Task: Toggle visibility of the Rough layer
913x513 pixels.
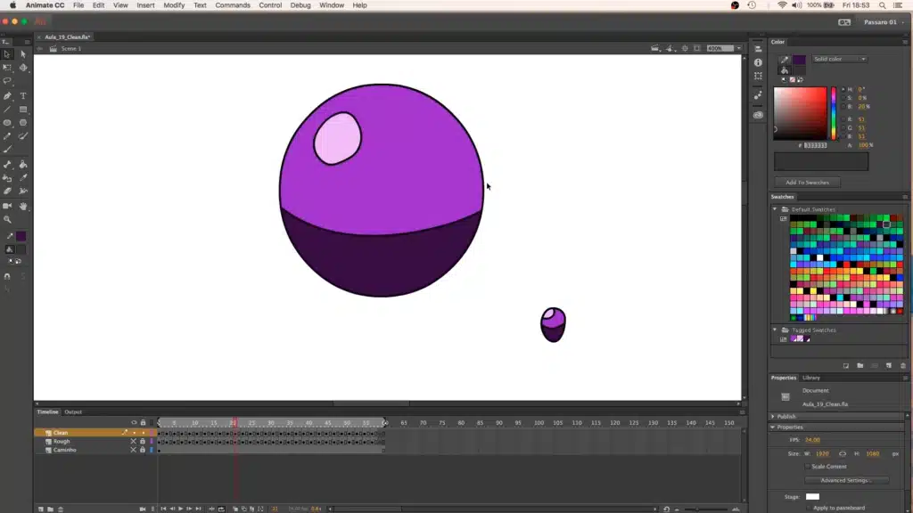Action: (x=134, y=442)
